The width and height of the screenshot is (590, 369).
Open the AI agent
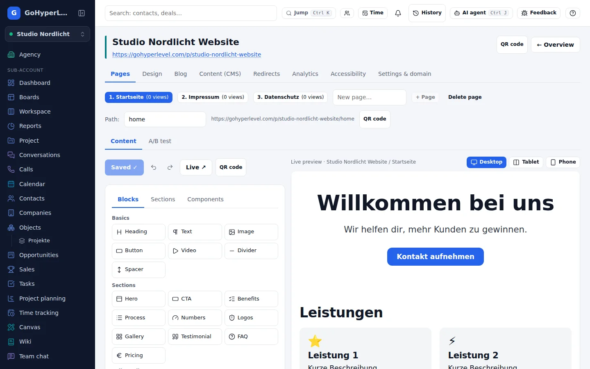click(x=482, y=13)
